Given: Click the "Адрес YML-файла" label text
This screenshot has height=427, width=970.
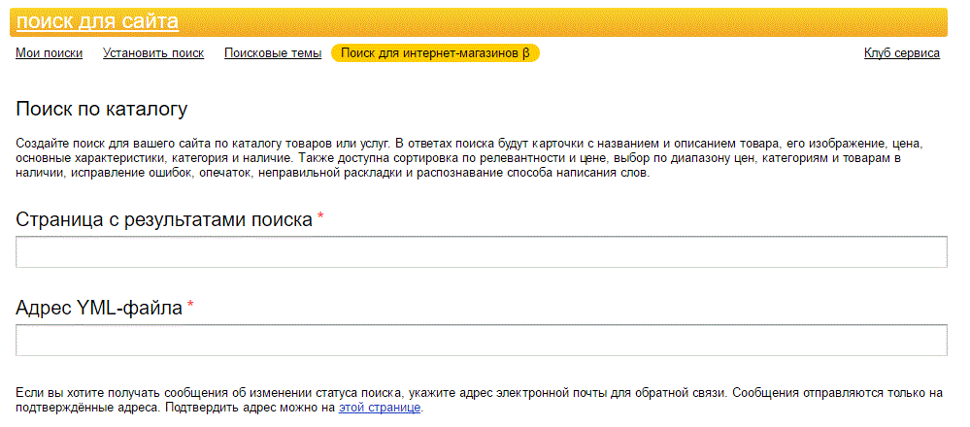Looking at the screenshot, I should [x=99, y=307].
